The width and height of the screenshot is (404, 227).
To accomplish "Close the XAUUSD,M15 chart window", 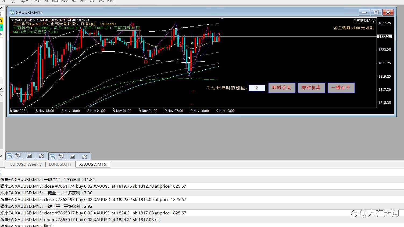I will pyautogui.click(x=388, y=12).
